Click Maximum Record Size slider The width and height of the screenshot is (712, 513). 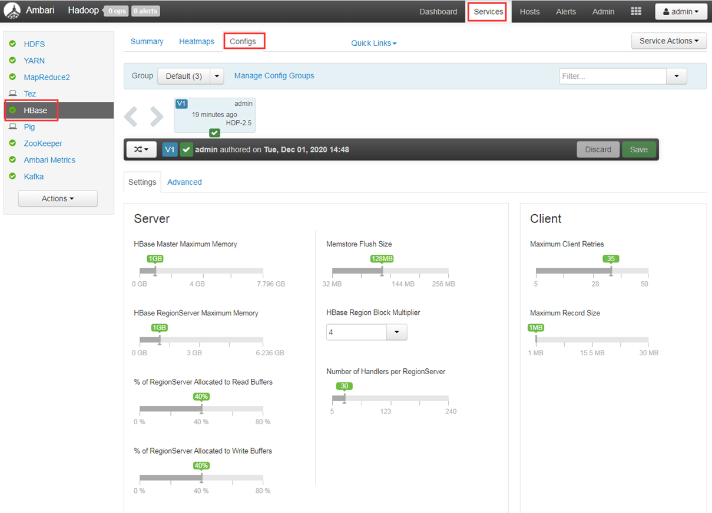(592, 340)
